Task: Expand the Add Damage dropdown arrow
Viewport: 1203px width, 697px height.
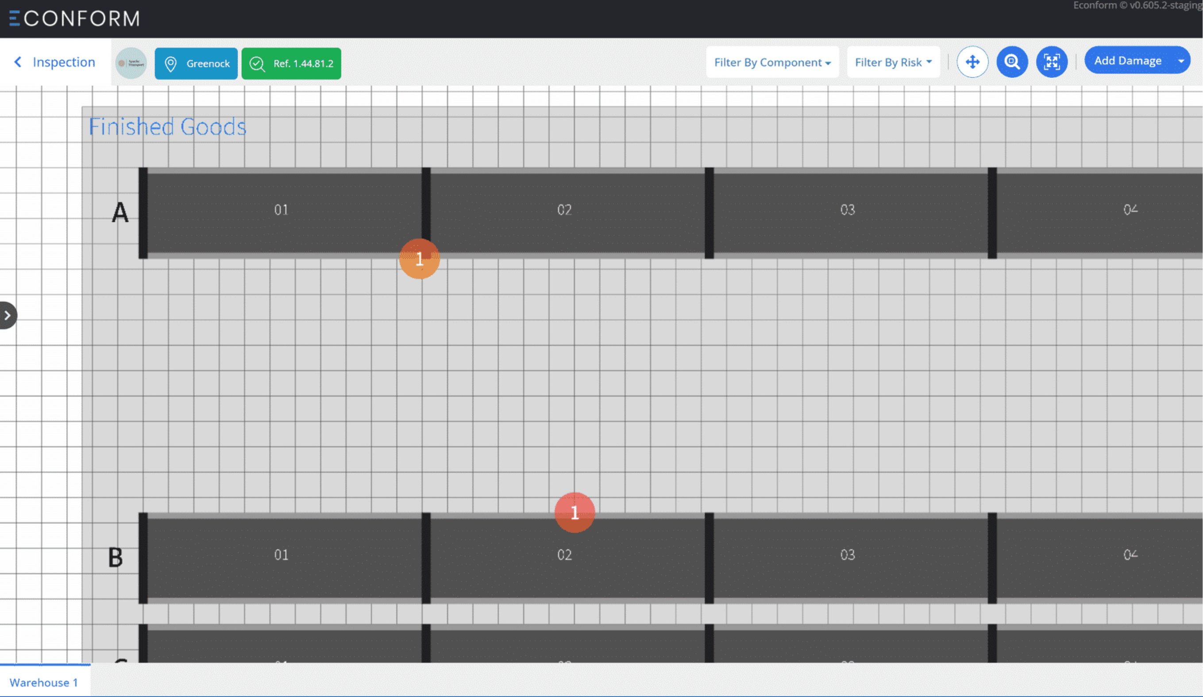Action: [x=1180, y=61]
